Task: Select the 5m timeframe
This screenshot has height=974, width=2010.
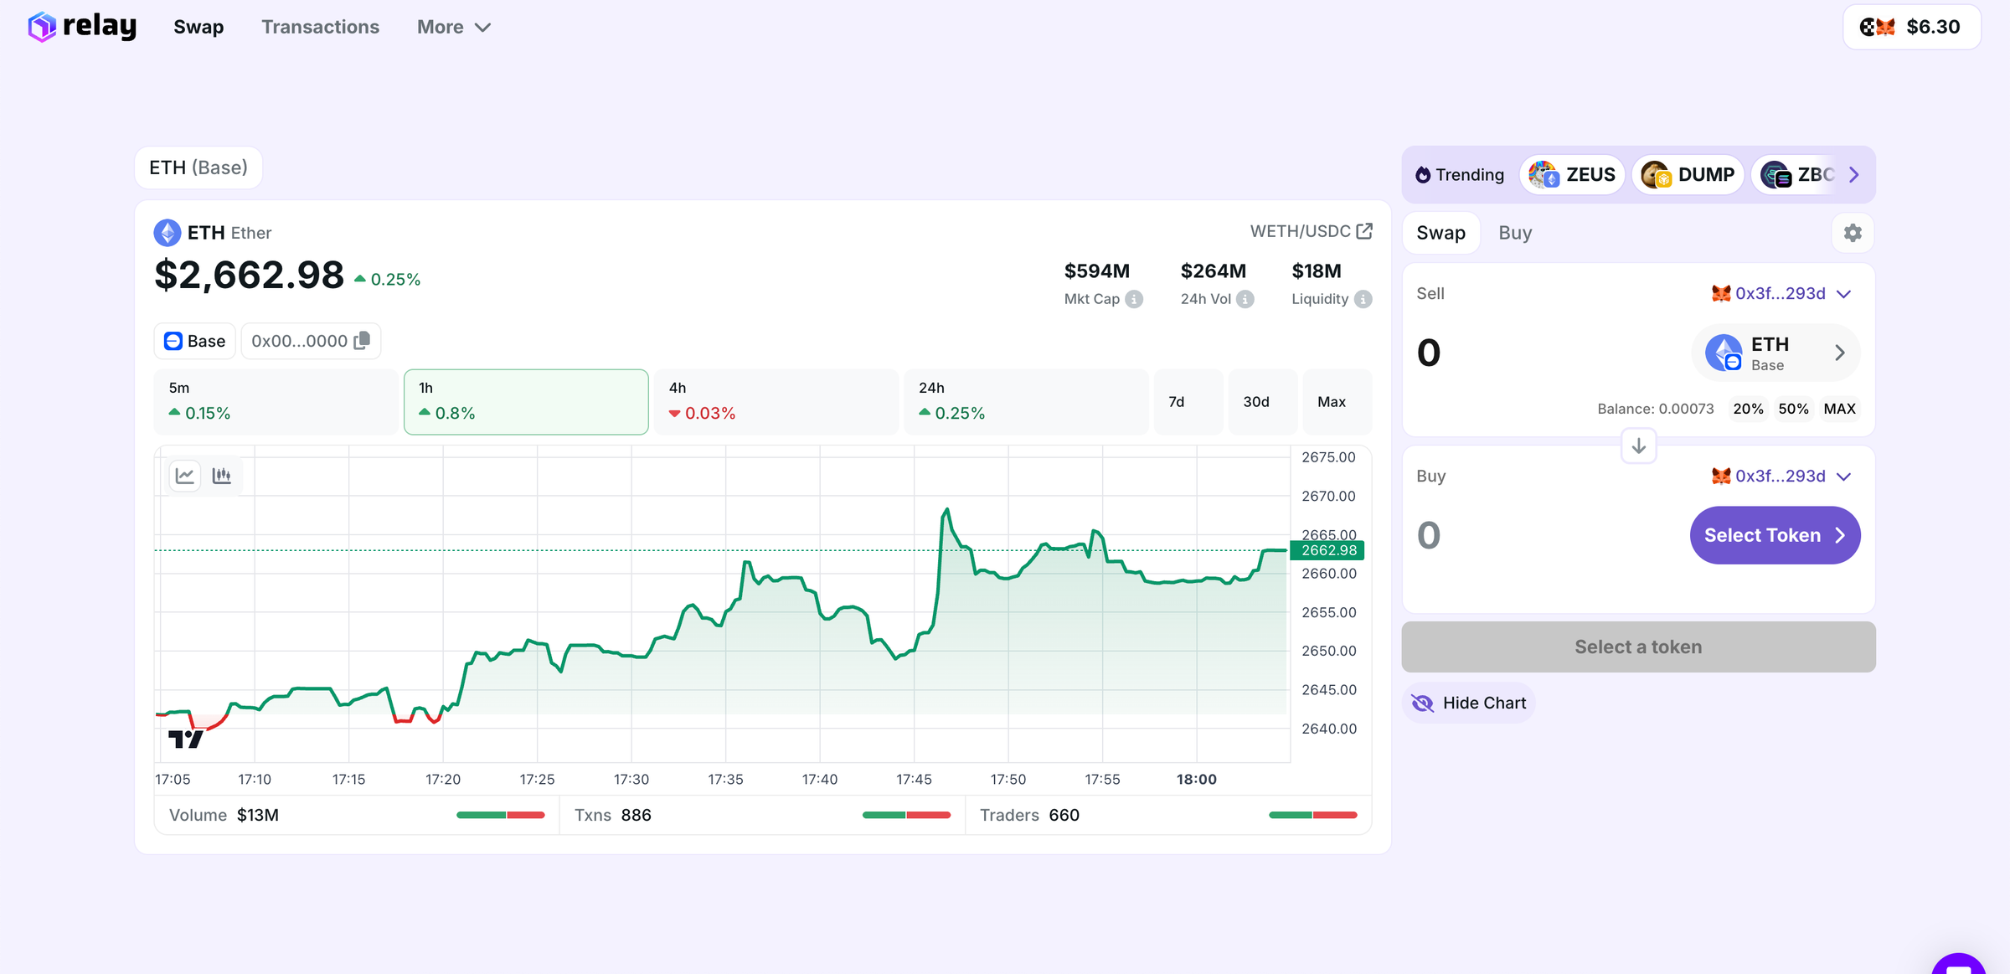Action: (x=275, y=401)
